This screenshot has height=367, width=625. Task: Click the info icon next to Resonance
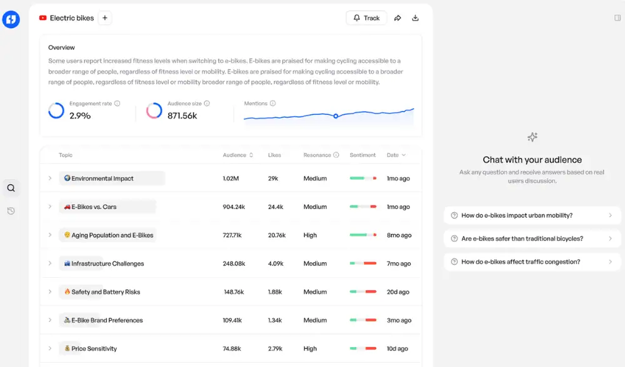(x=336, y=155)
